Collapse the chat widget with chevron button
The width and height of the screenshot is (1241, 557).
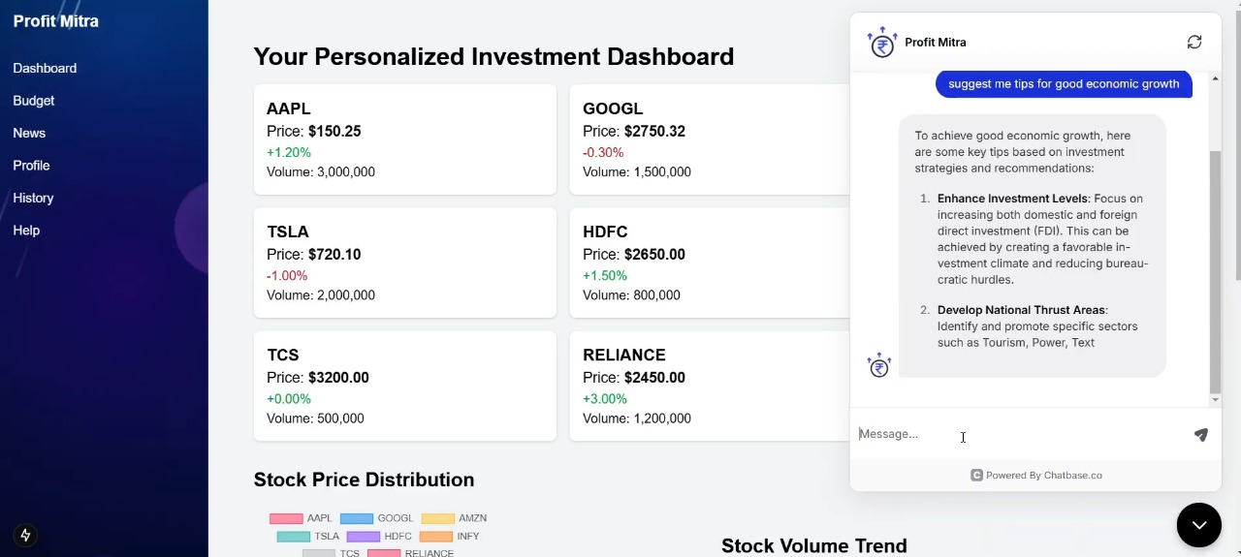point(1199,525)
